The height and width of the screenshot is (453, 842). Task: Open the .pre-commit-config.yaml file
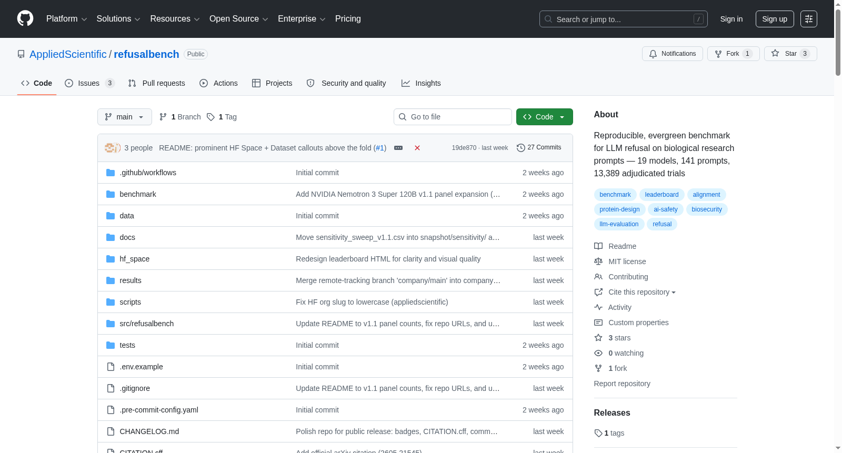[x=159, y=410]
